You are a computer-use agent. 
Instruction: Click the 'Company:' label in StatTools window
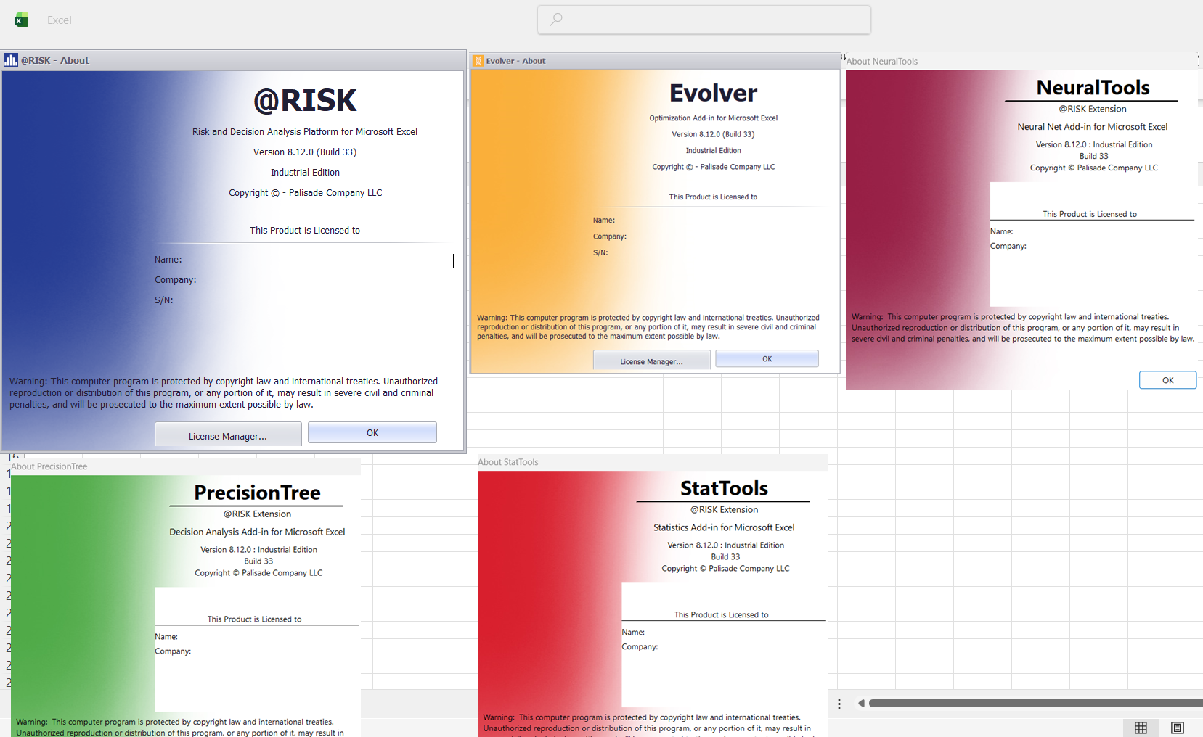tap(640, 646)
